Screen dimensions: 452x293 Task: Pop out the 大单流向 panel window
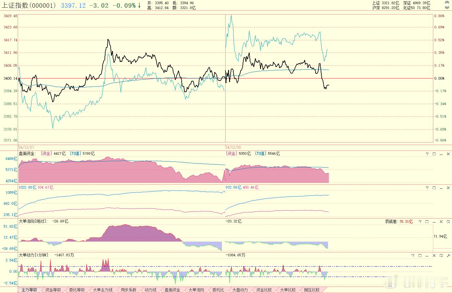point(448,221)
